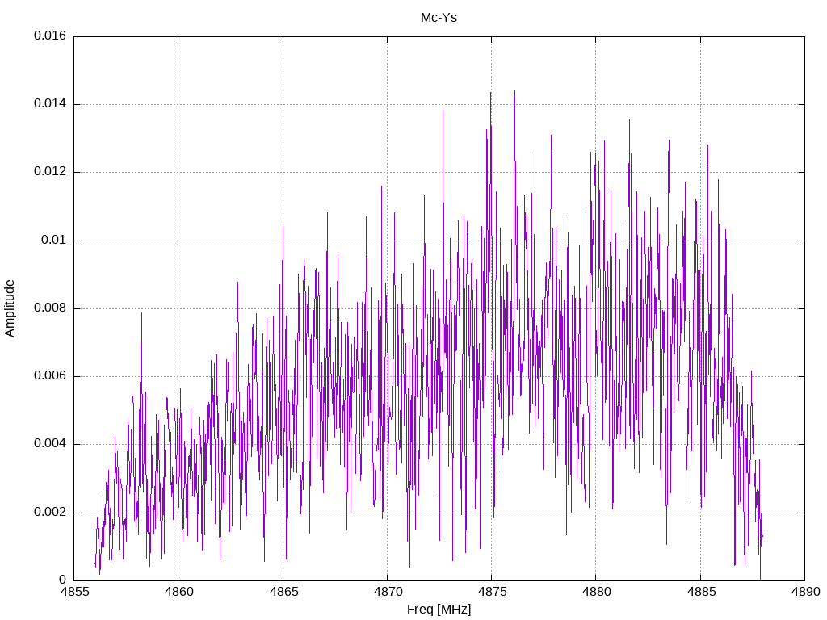This screenshot has width=827, height=620.
Task: Click the x-axis tick label 4880
Action: pos(597,592)
